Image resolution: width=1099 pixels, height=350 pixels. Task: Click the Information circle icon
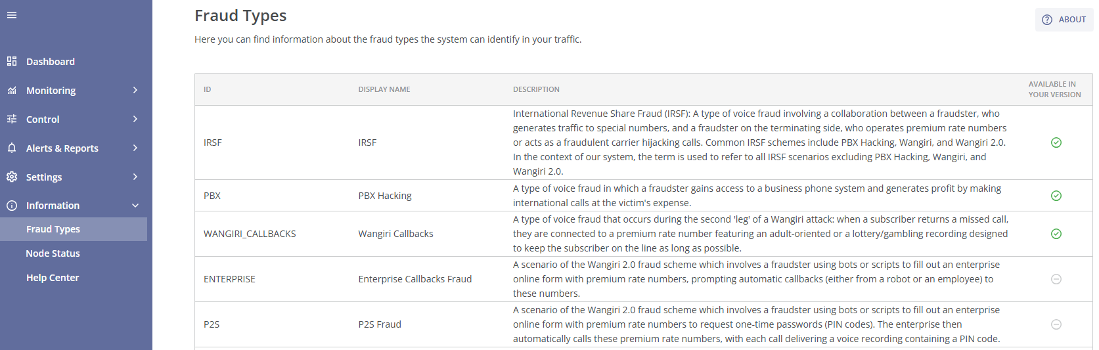tap(12, 206)
